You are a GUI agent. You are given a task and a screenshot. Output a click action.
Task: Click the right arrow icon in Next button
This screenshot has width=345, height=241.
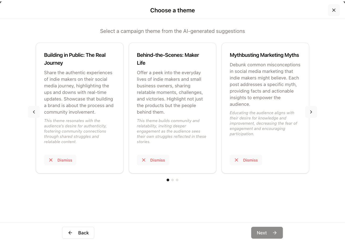pos(275,233)
